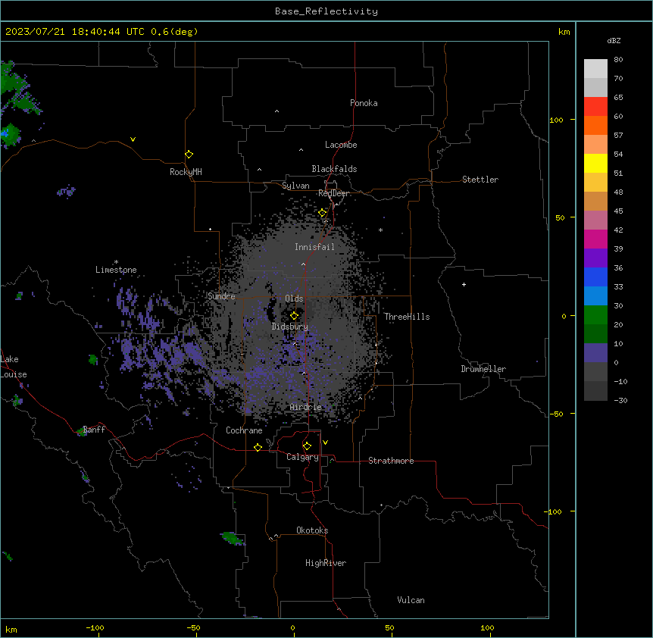Click the white plus marker north of Drumheller
Viewport: 653px width, 638px height.
464,284
